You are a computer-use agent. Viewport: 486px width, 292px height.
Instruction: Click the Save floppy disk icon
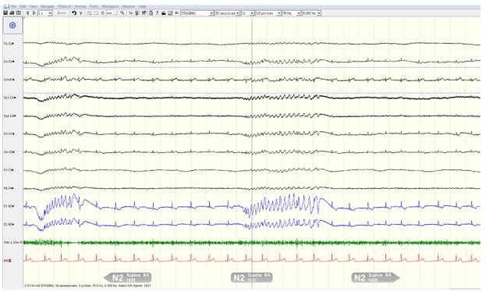coord(5,13)
